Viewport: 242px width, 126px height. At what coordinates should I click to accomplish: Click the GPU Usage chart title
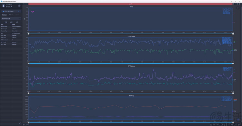point(131,66)
